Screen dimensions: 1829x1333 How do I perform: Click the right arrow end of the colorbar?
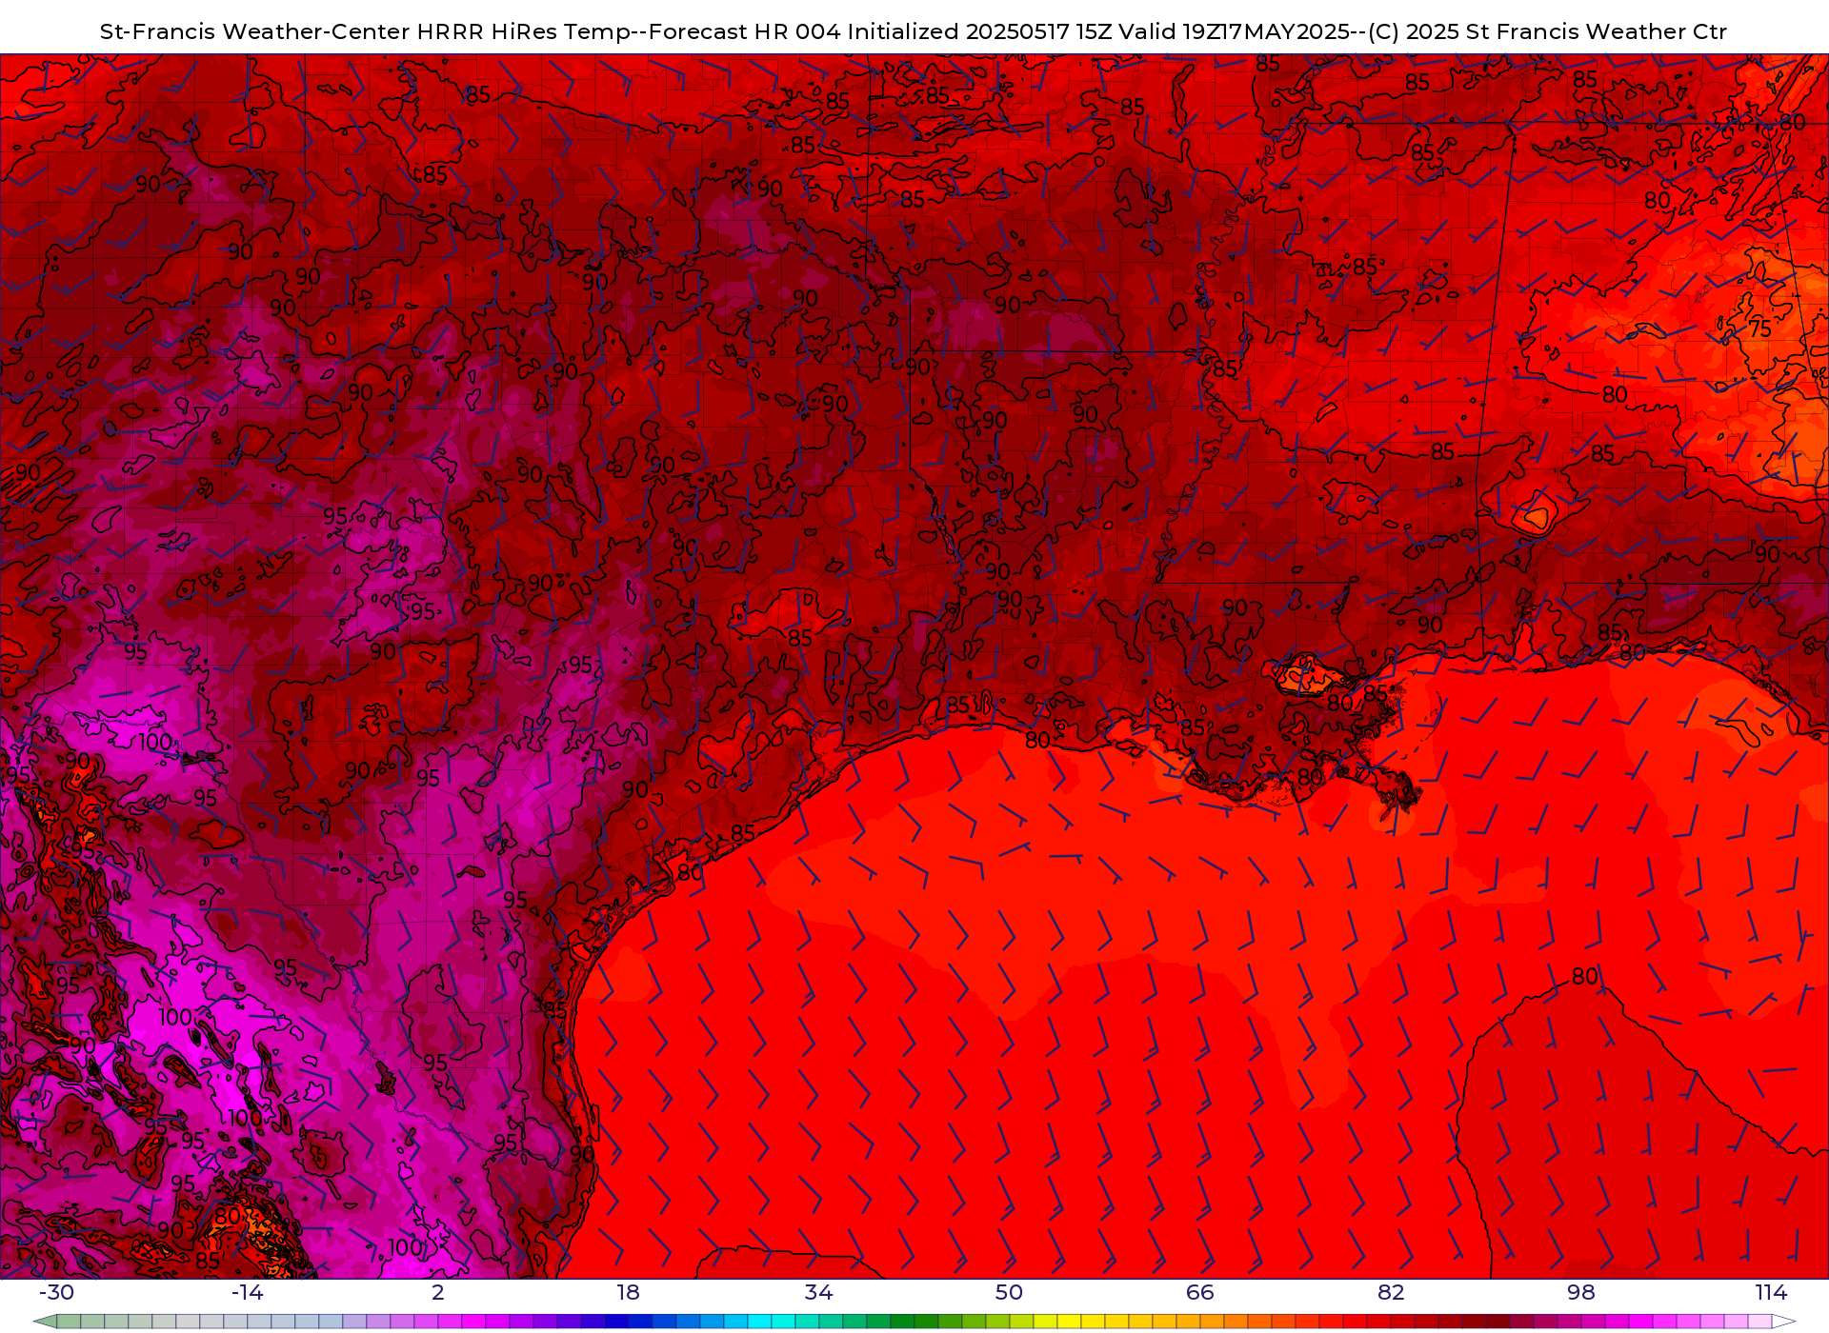point(1783,1322)
